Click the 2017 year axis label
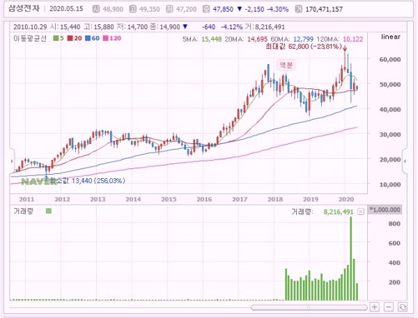 coord(240,200)
